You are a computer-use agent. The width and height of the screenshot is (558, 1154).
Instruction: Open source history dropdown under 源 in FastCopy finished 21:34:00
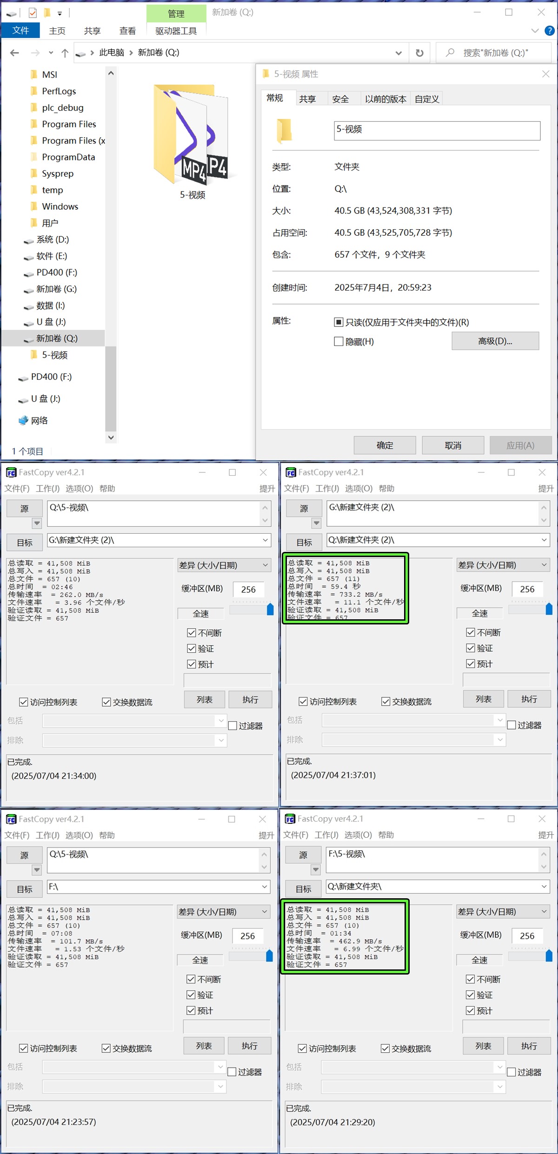click(x=37, y=524)
